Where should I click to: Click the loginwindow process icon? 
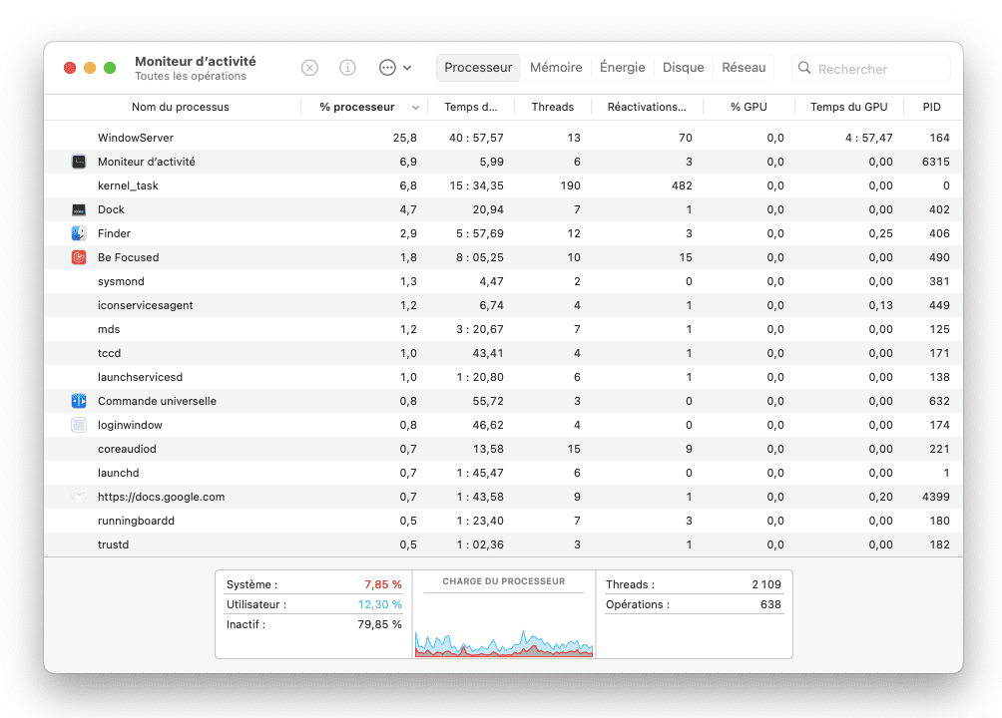pos(79,425)
